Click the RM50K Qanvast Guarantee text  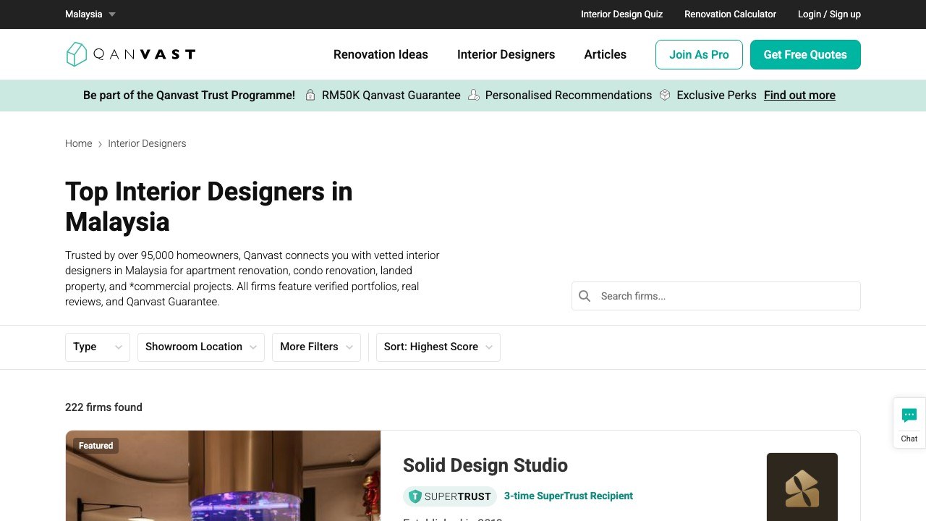391,96
